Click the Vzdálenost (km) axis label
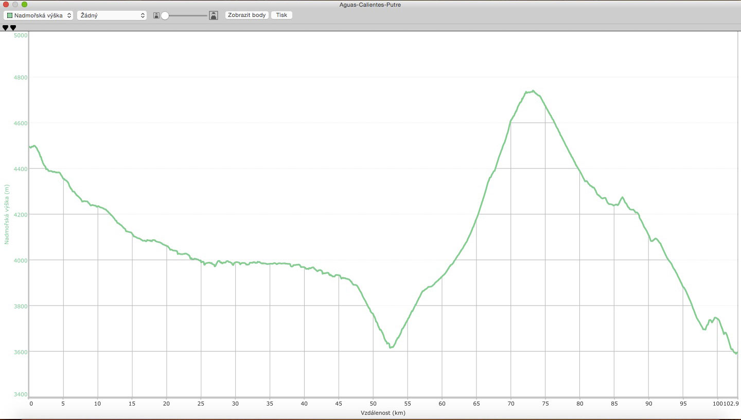This screenshot has height=420, width=741. [383, 412]
